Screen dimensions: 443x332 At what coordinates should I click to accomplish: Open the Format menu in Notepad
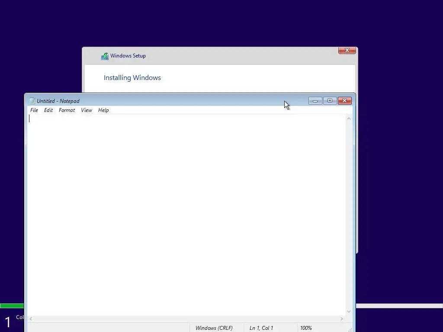(x=67, y=110)
